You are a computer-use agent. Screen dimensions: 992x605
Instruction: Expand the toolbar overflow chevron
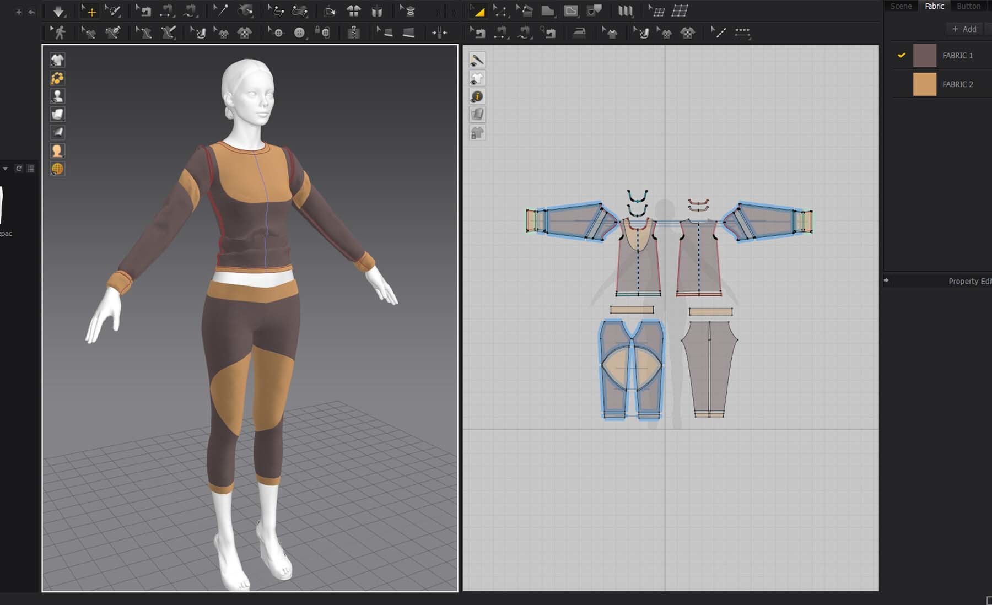[x=453, y=12]
